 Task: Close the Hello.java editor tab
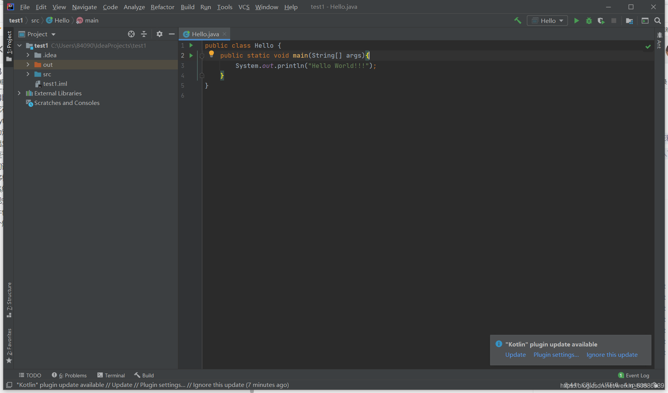coord(224,34)
